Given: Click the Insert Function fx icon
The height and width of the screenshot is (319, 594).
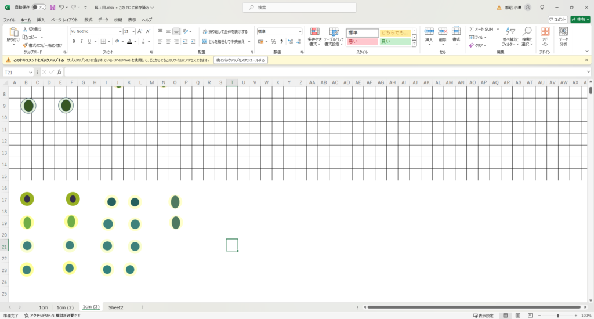Looking at the screenshot, I should coord(59,72).
